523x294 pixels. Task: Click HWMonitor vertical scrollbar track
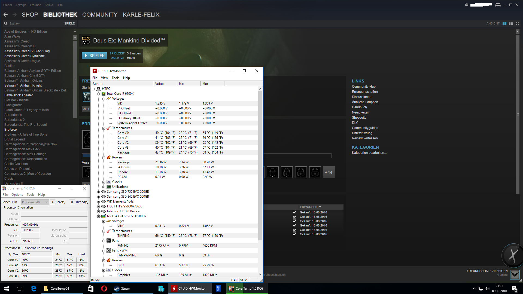click(x=260, y=256)
